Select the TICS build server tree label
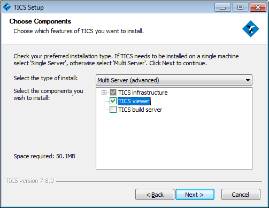269x208 pixels. click(140, 110)
